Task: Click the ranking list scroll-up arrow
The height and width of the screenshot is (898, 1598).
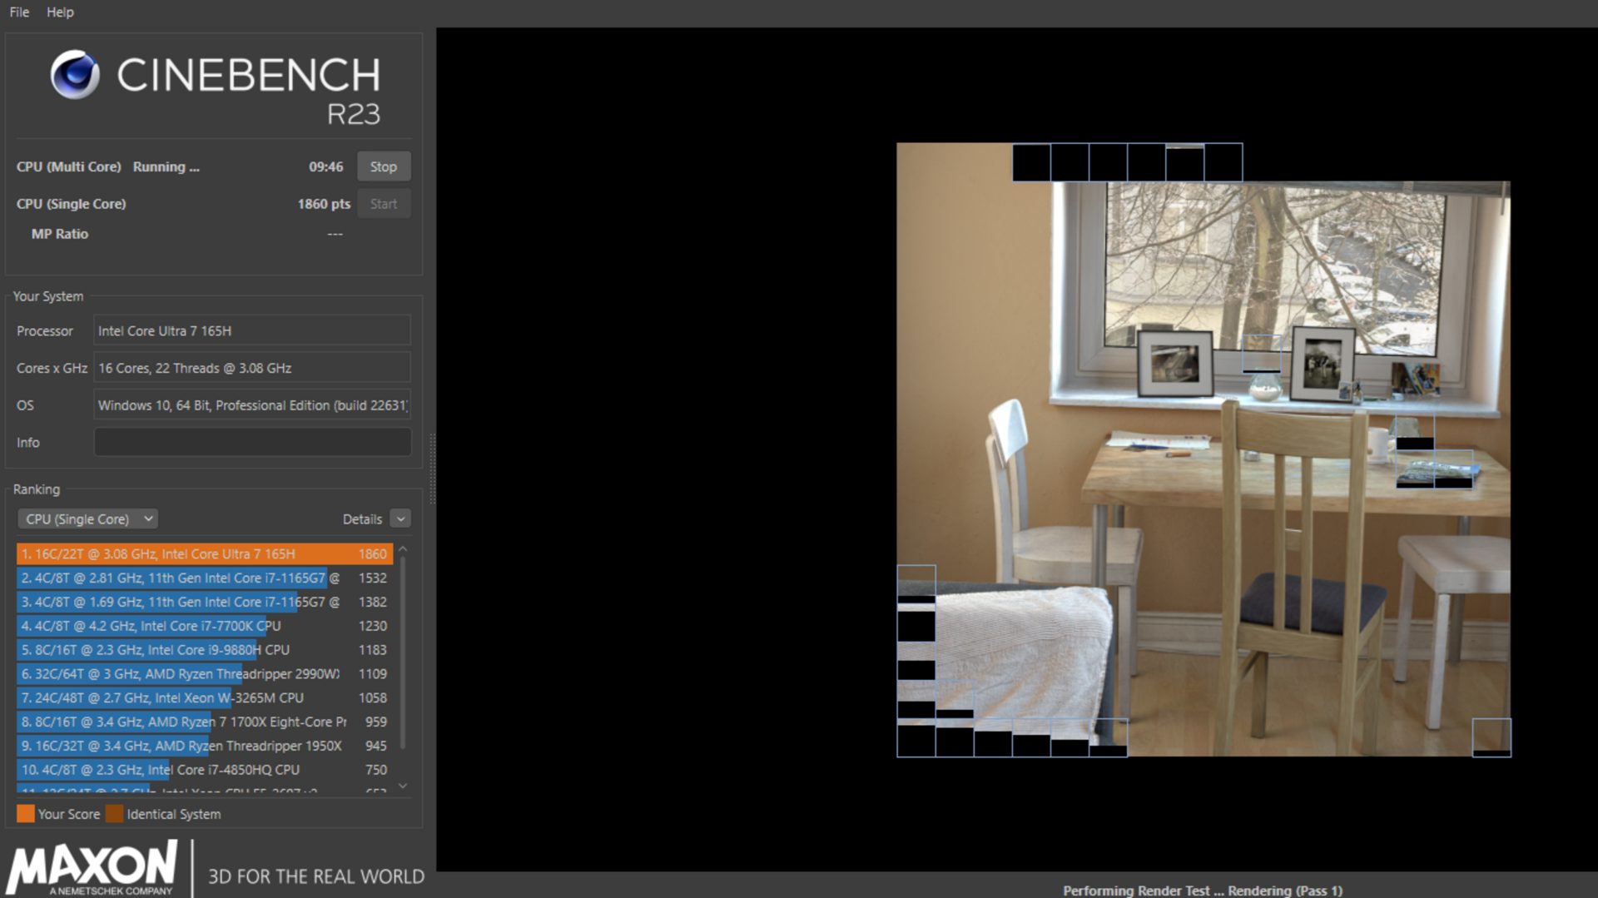Action: point(403,549)
